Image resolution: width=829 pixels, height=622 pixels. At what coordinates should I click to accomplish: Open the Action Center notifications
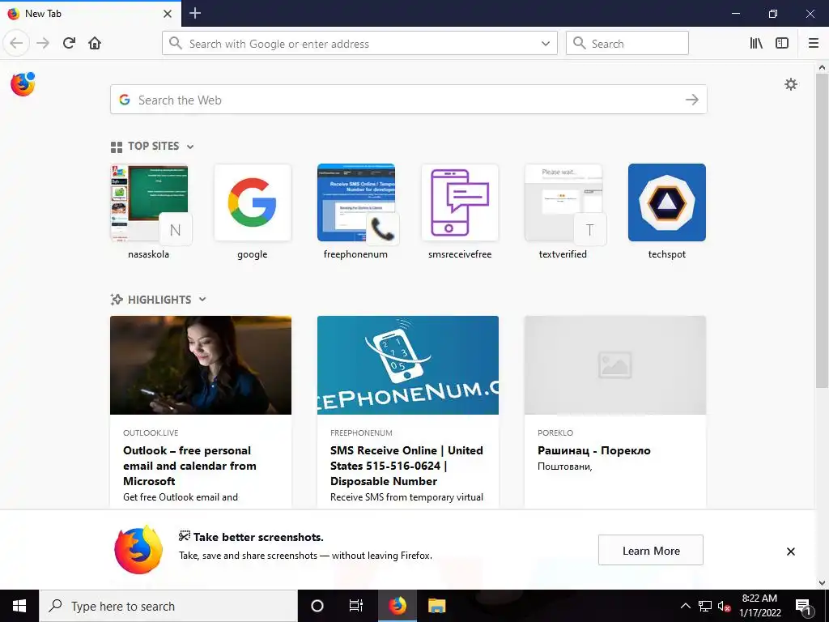804,606
